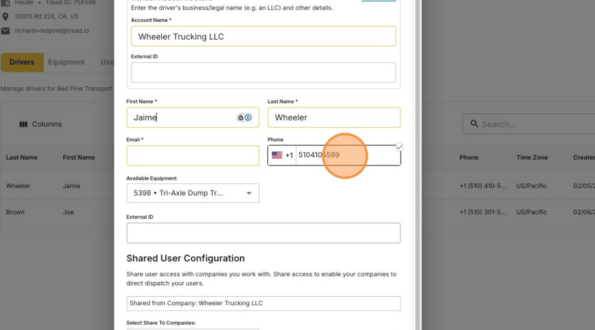Open the Columns button in drivers table
Screen dimensions: 595x330
click(41, 124)
